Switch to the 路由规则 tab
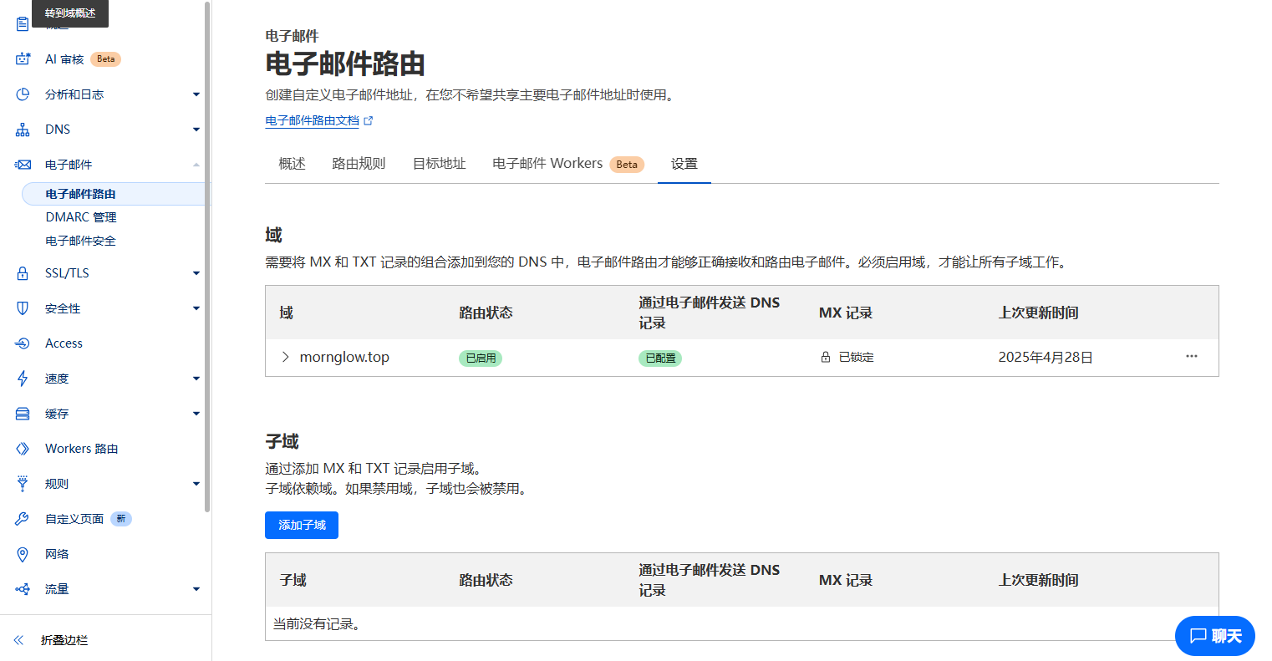Image resolution: width=1272 pixels, height=661 pixels. (359, 164)
